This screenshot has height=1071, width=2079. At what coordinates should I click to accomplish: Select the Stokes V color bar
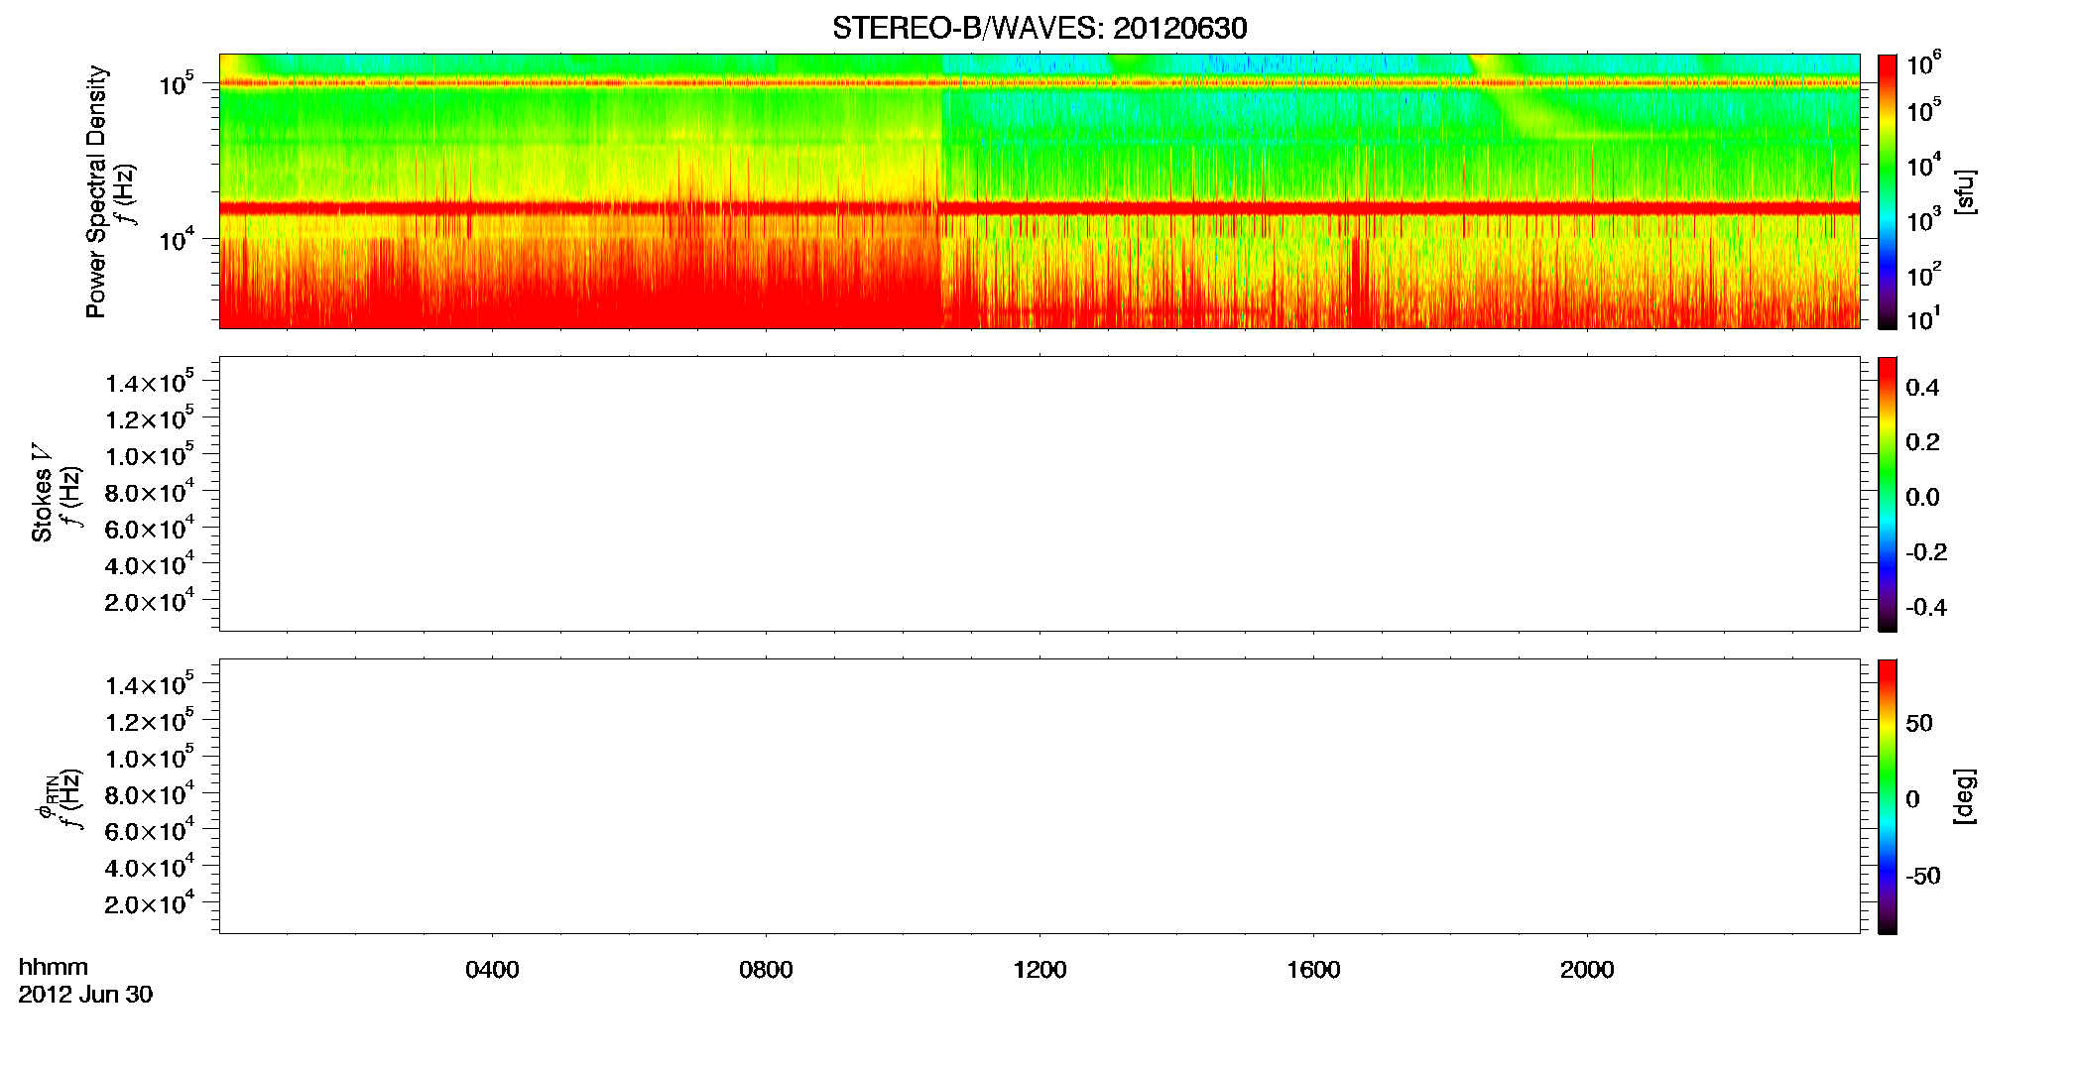click(x=1887, y=494)
